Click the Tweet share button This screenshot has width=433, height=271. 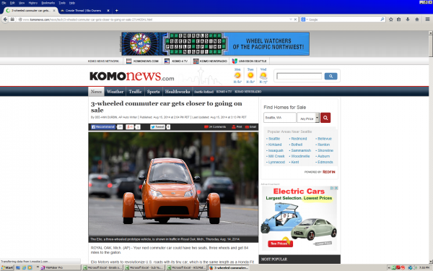pyautogui.click(x=157, y=127)
